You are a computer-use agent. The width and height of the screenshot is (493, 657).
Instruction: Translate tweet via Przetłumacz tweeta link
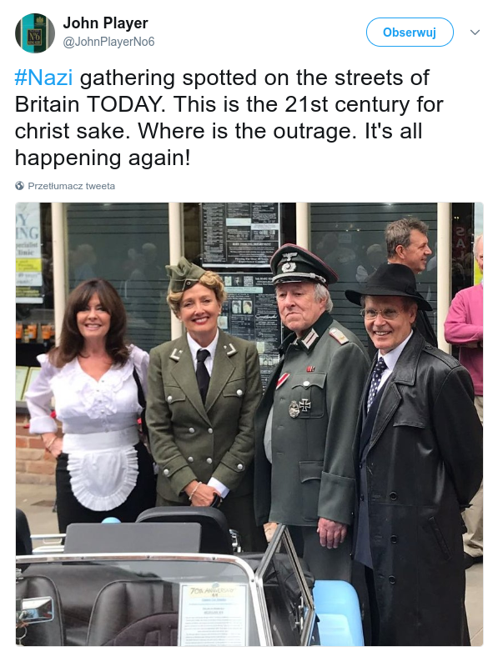point(71,186)
